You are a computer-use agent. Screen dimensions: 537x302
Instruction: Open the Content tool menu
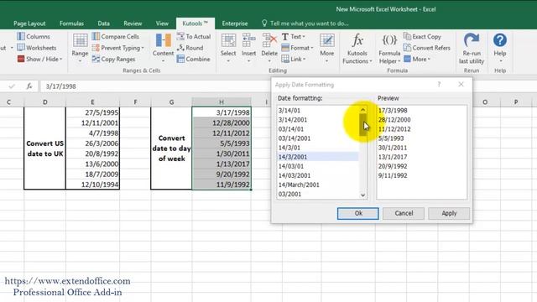click(x=163, y=48)
